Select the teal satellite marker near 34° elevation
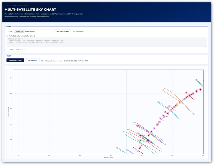The width and height of the screenshot is (214, 165). [158, 102]
